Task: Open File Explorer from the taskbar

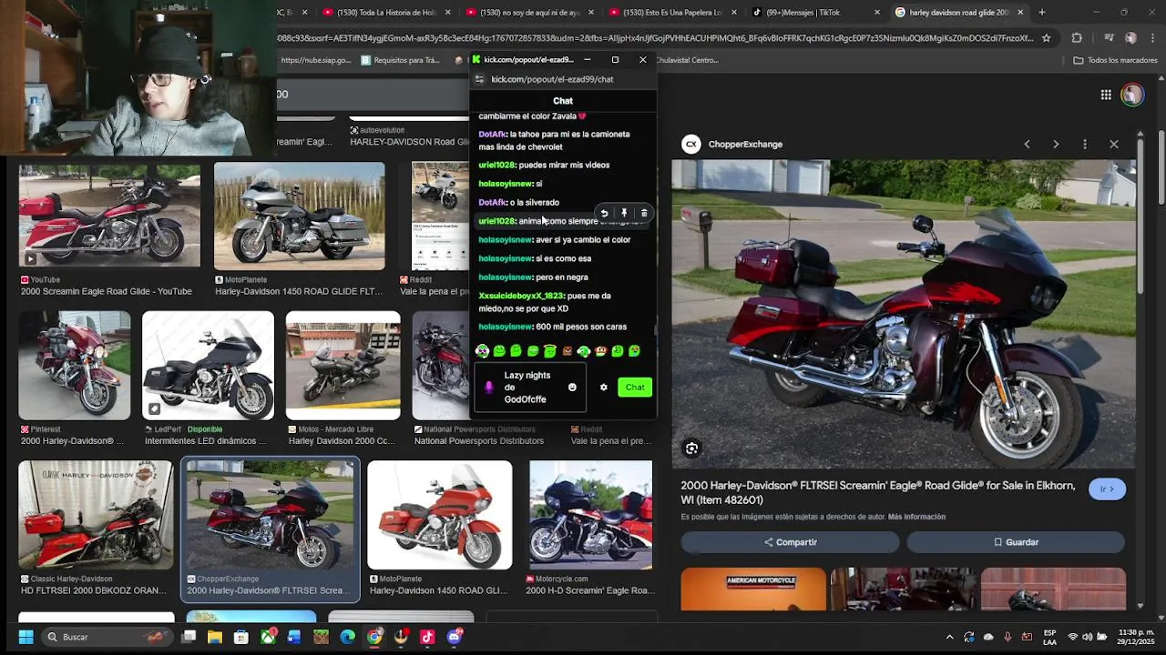Action: coord(215,637)
